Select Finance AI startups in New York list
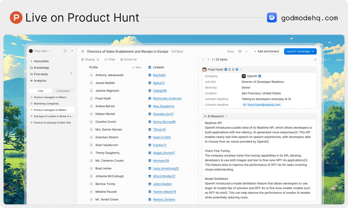Screen dimensions: 348x208 pyautogui.click(x=52, y=123)
